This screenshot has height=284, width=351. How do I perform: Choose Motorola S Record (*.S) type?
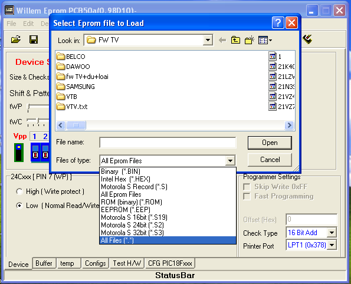[168, 187]
